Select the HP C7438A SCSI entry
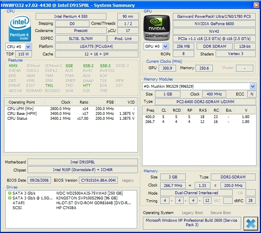The image size is (261, 233). click(x=71, y=208)
